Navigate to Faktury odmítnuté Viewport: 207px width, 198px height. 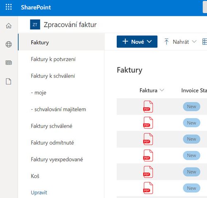(52, 142)
